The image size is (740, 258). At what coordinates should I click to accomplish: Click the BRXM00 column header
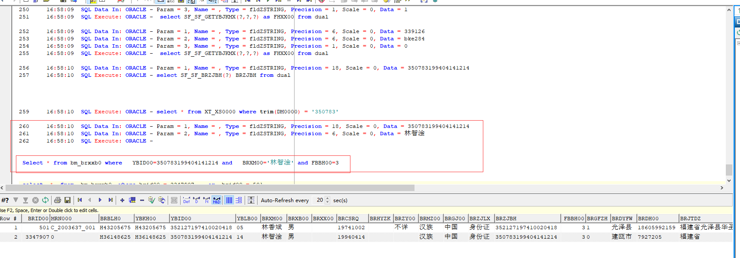point(274,219)
